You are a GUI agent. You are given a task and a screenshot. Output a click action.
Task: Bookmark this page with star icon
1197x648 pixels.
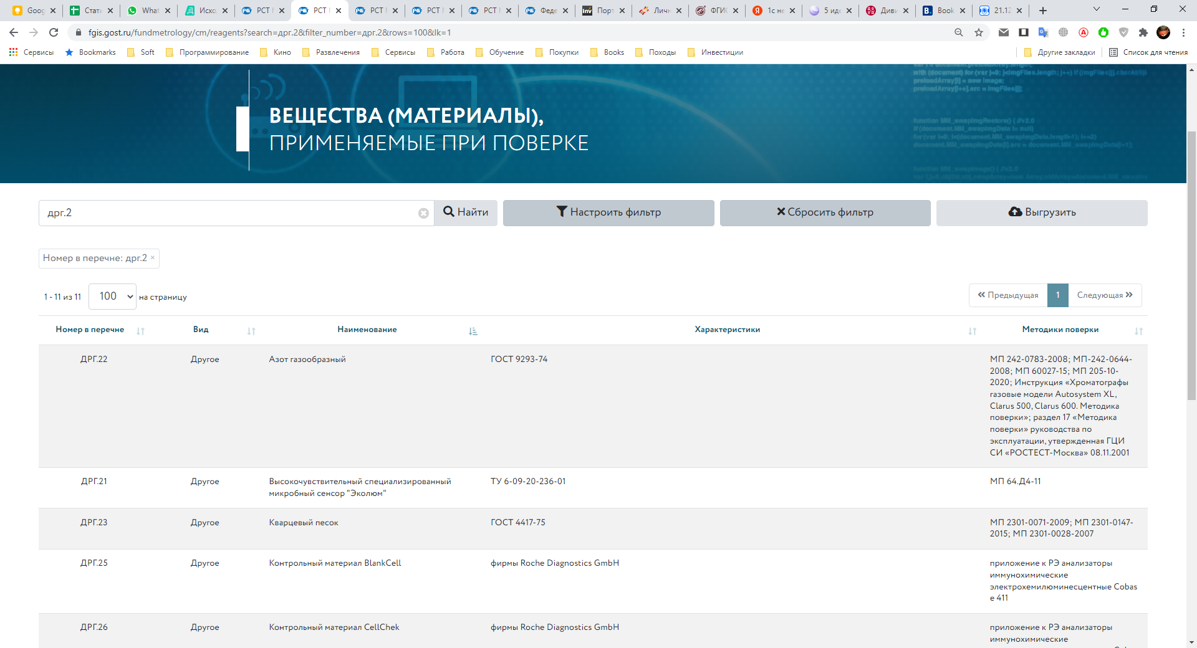979,32
